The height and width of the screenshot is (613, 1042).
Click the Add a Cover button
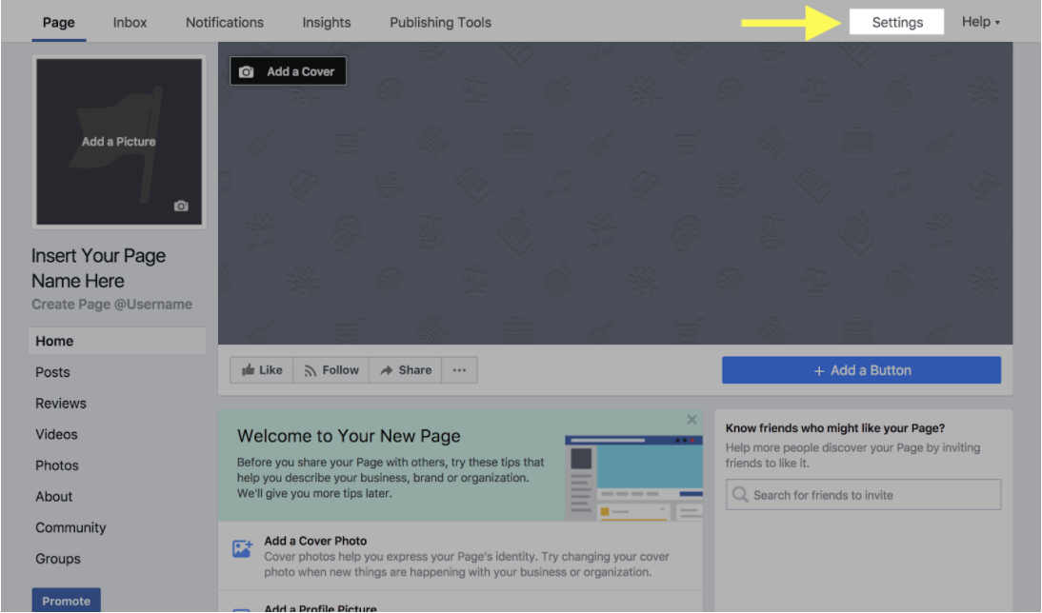click(x=288, y=71)
